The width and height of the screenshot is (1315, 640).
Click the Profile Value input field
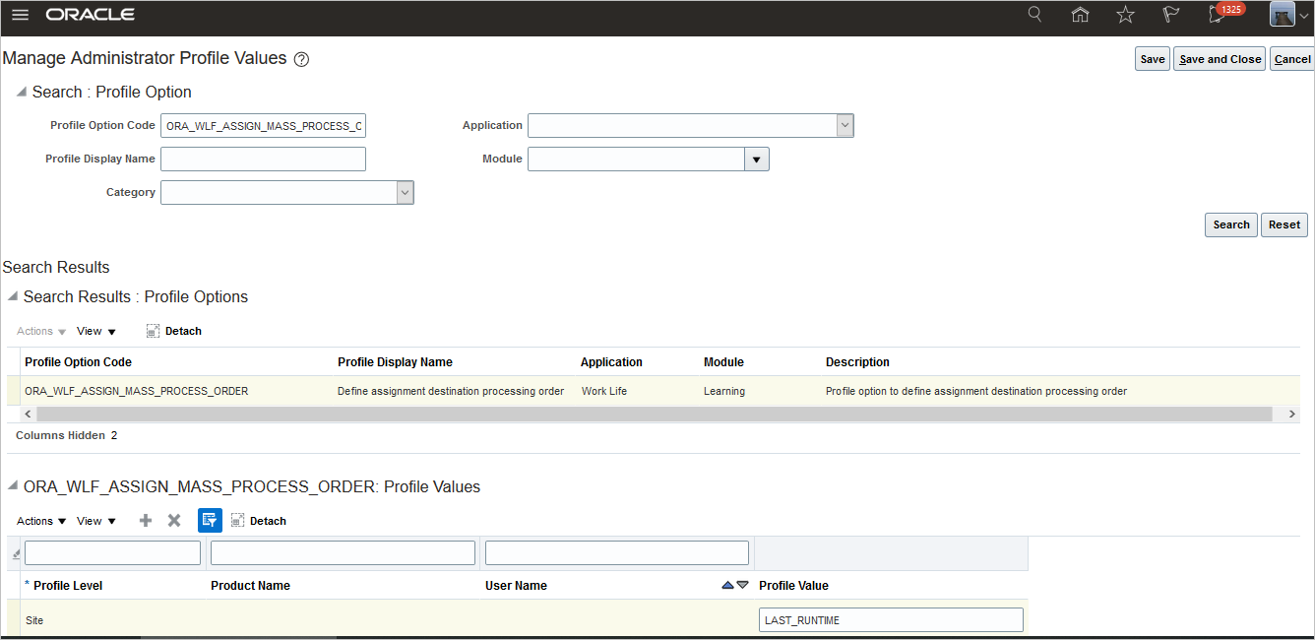891,620
